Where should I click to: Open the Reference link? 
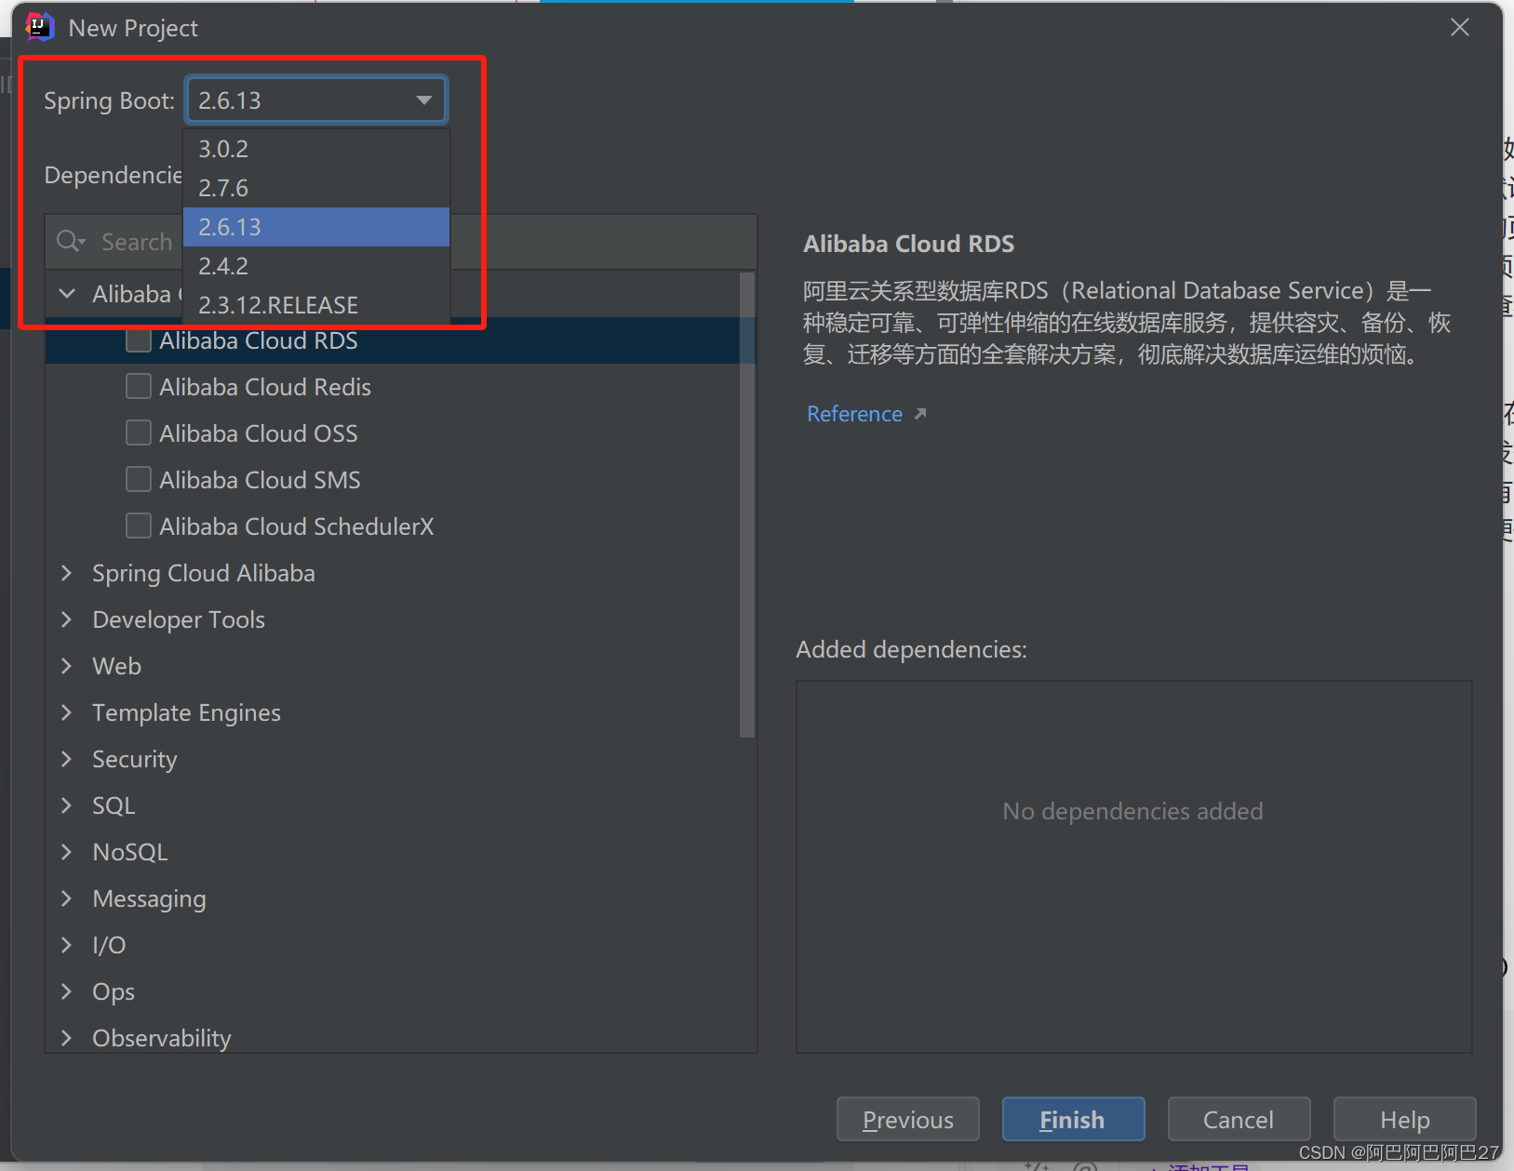pos(854,414)
